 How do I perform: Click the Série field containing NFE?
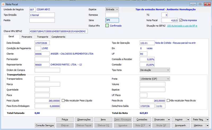tap(112, 20)
